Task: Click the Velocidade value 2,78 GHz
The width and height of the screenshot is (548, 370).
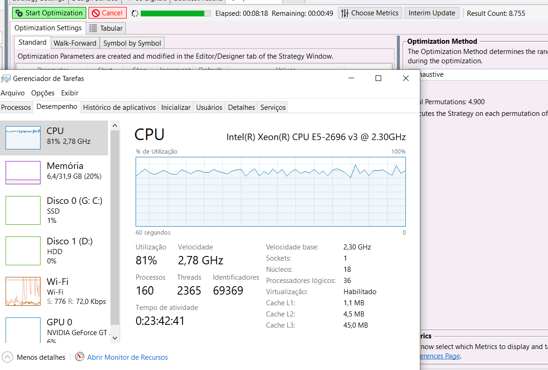Action: tap(200, 261)
